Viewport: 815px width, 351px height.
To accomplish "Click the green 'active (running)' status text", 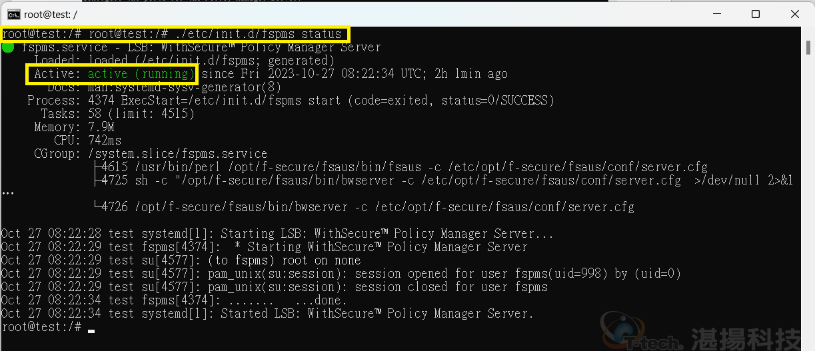I will pos(141,74).
